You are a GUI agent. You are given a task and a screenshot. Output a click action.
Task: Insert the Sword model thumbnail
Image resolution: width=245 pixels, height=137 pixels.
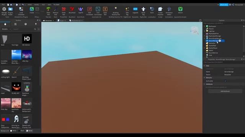pyautogui.click(x=16, y=71)
